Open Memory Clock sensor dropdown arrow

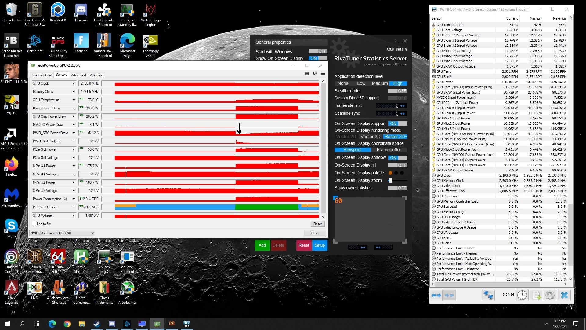(74, 92)
